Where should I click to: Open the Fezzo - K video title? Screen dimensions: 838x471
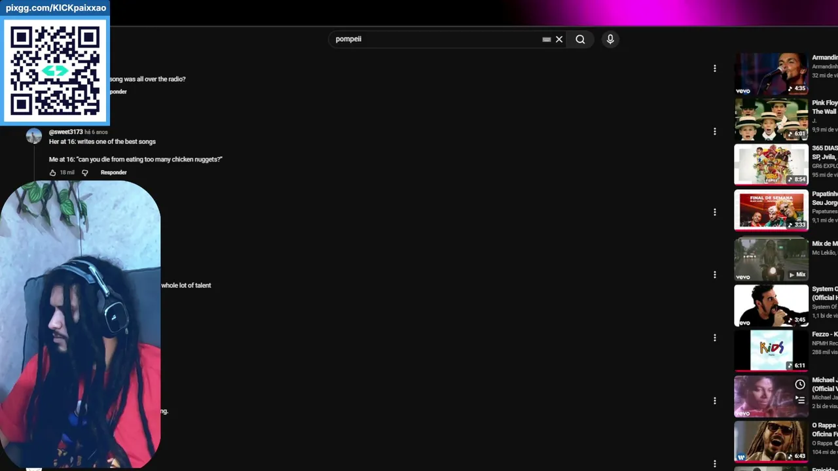[x=825, y=334]
